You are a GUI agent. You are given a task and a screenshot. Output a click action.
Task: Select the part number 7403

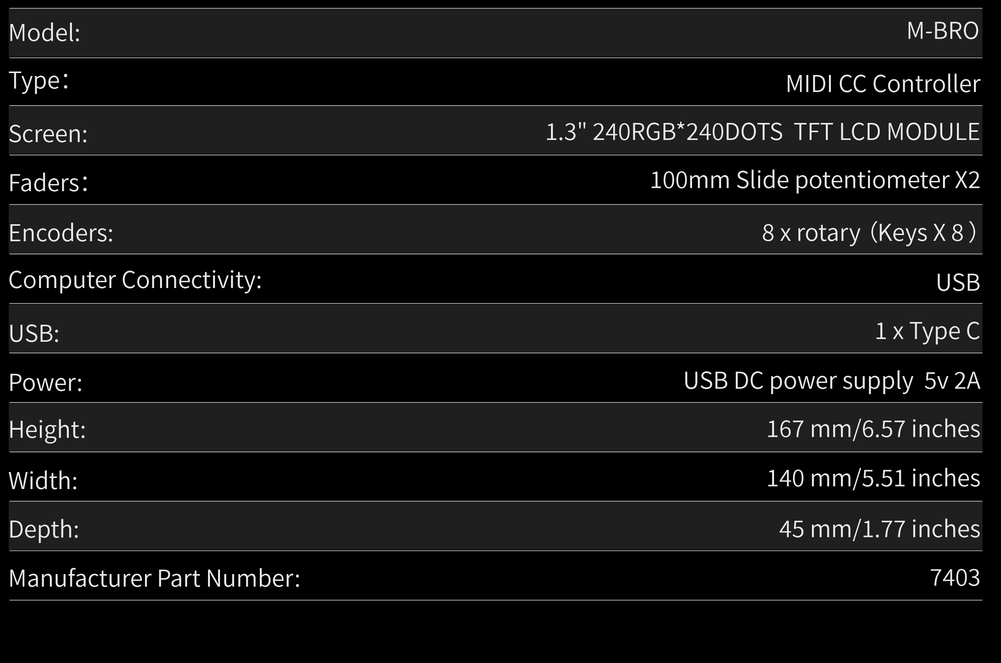[955, 578]
